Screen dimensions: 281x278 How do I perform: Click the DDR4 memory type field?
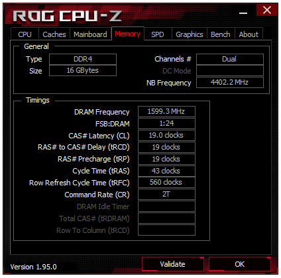pyautogui.click(x=83, y=59)
